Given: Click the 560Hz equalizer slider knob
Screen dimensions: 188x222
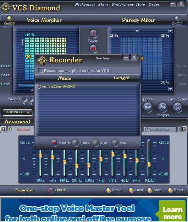Looking at the screenshot, I should [89, 165].
